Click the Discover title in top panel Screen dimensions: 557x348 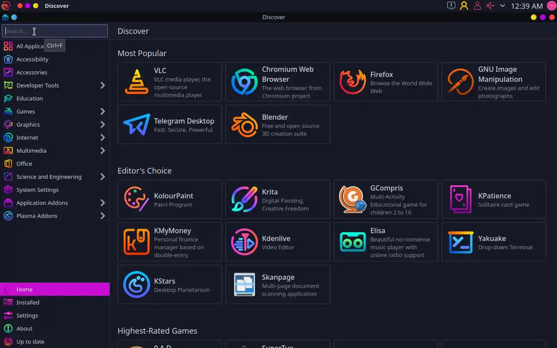pyautogui.click(x=57, y=6)
